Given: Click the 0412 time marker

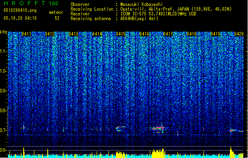Looking at the screenshot, I should pyautogui.click(x=50, y=34).
